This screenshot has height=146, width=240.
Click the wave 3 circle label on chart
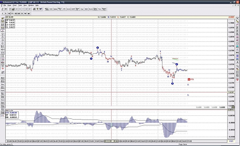coord(172,84)
